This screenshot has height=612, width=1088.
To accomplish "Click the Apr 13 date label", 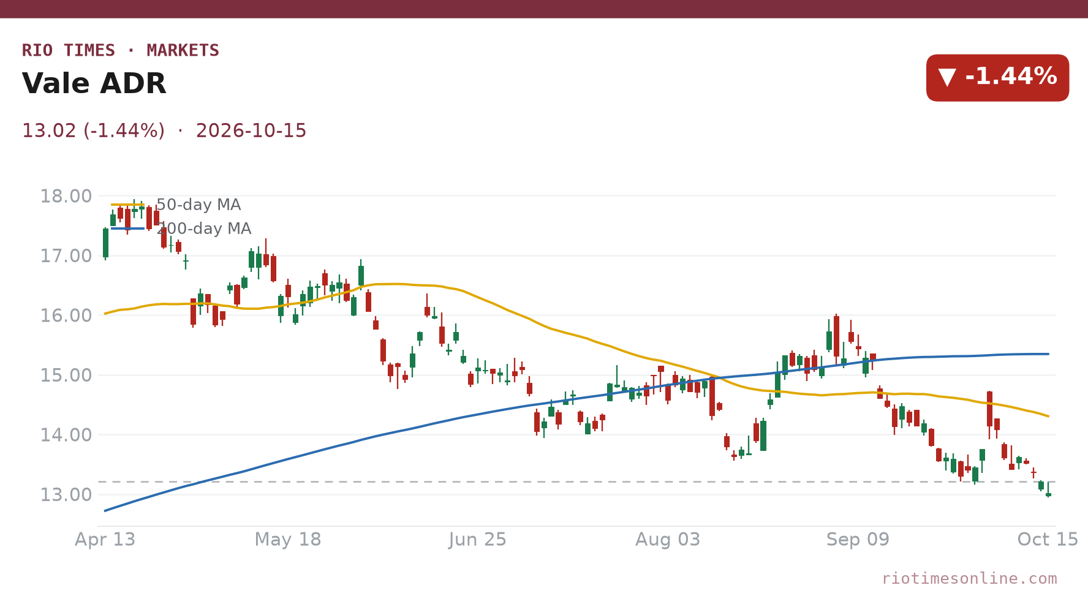I will (x=105, y=539).
